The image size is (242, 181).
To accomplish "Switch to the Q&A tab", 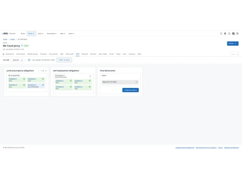I will 139,54.
